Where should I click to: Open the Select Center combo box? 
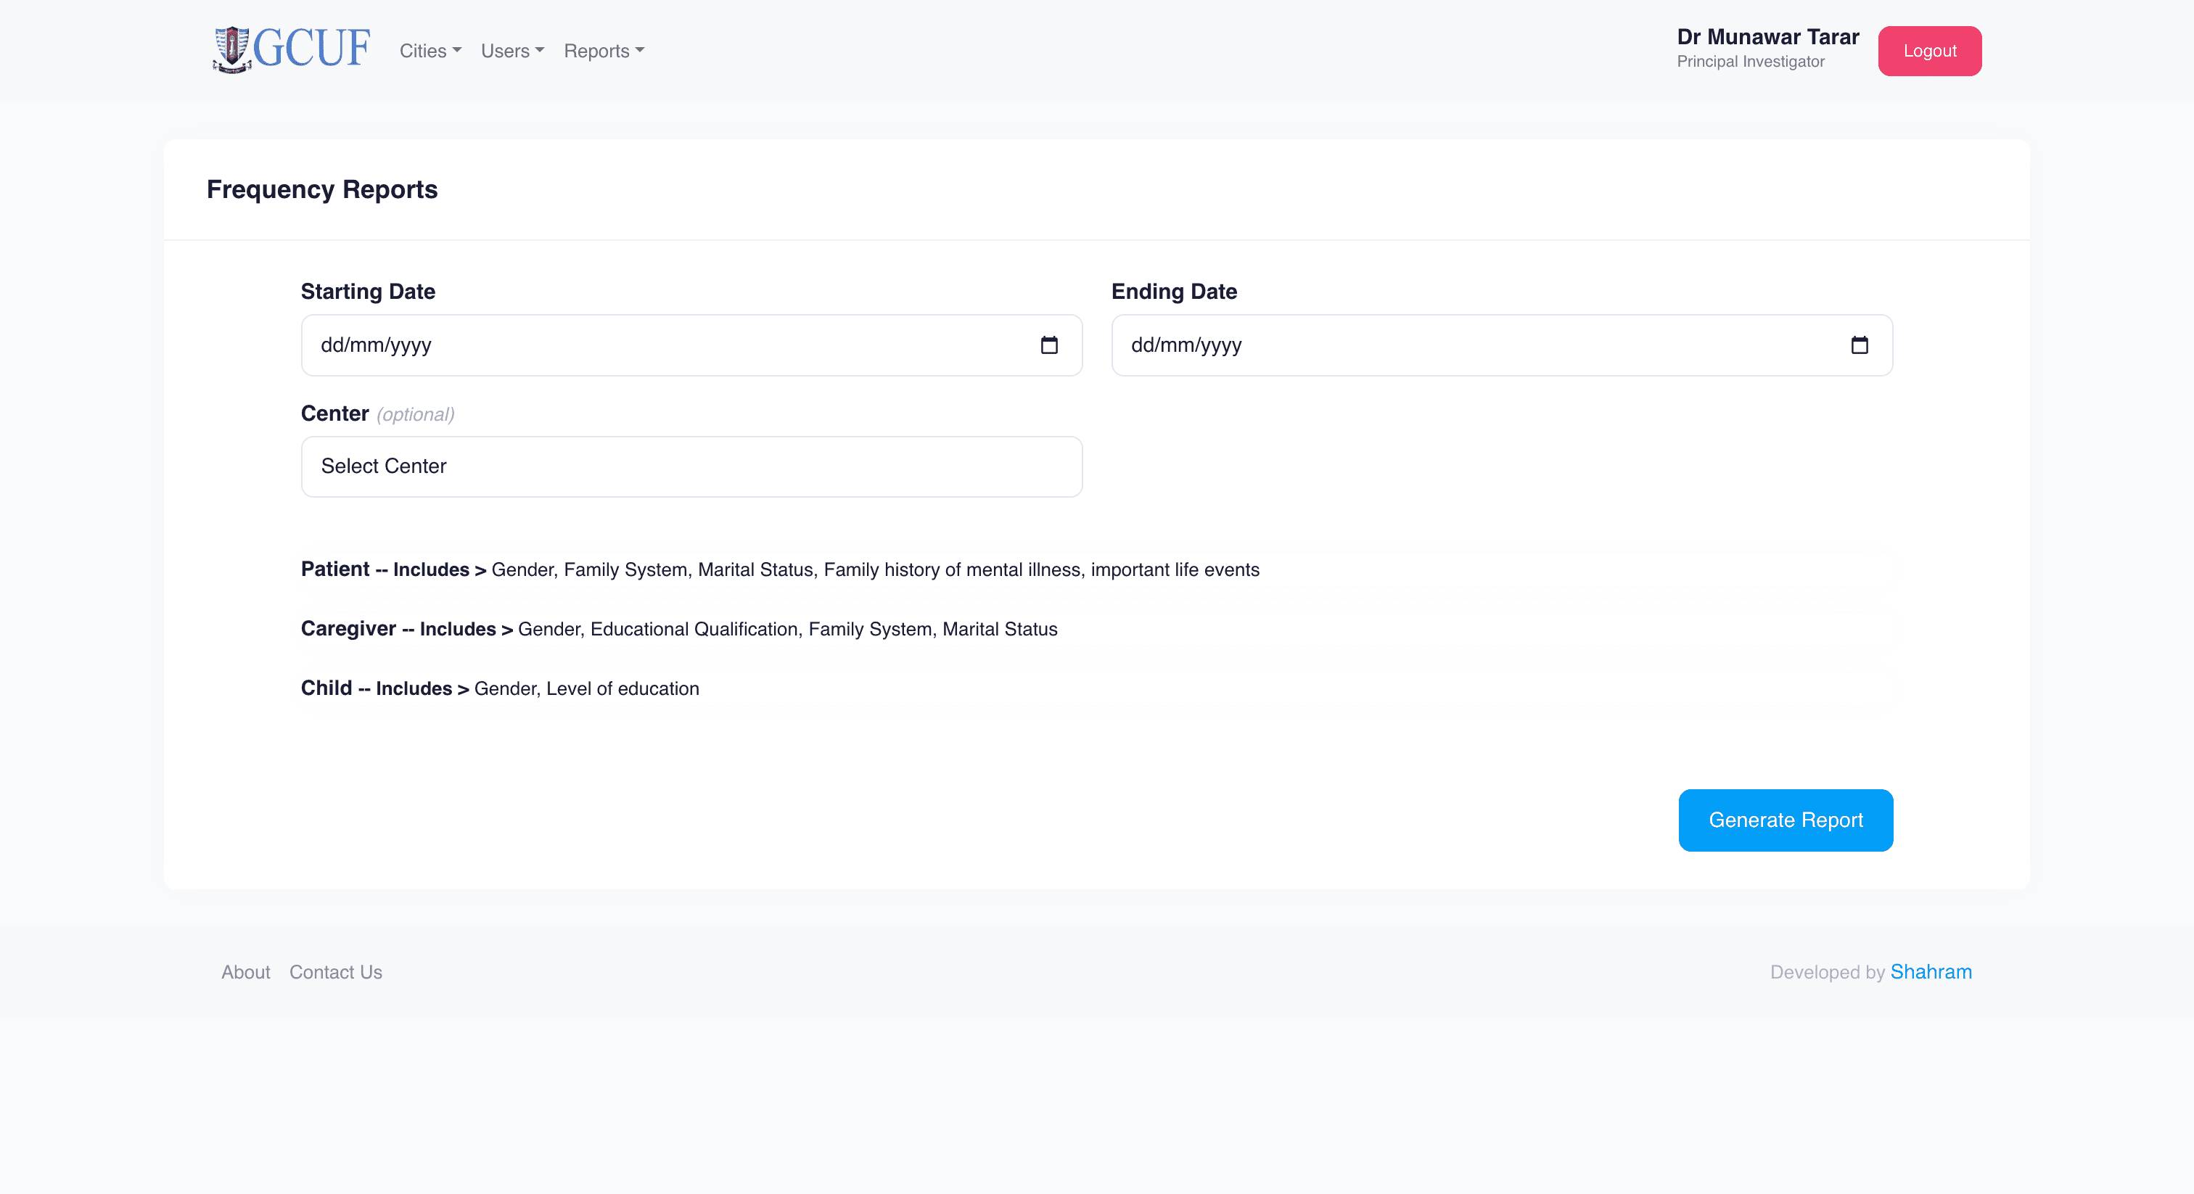691,466
